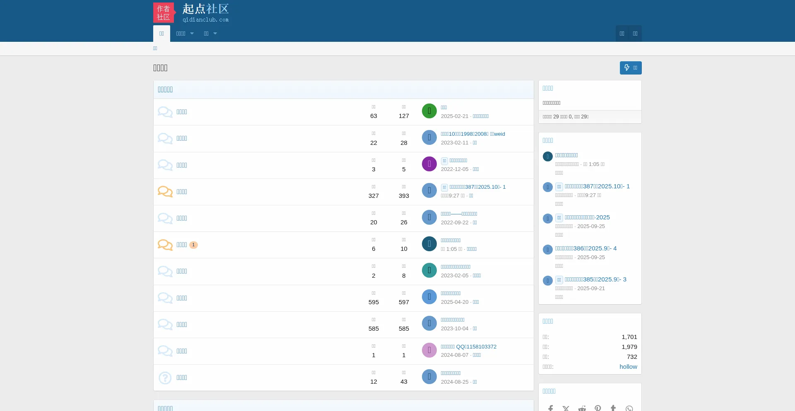
Task: Open the qidianclub.com site logo
Action: [191, 13]
